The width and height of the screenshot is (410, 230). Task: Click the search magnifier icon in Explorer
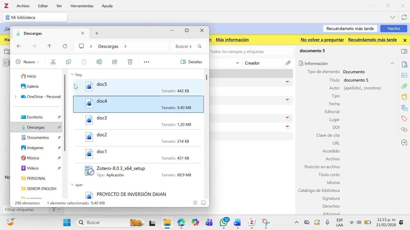[200, 46]
